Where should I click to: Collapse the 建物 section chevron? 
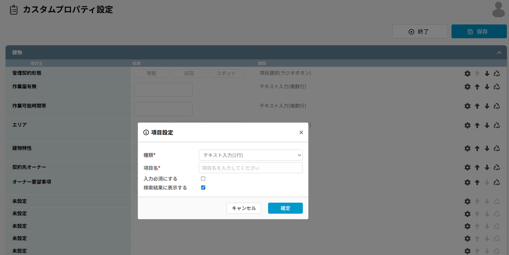click(499, 53)
